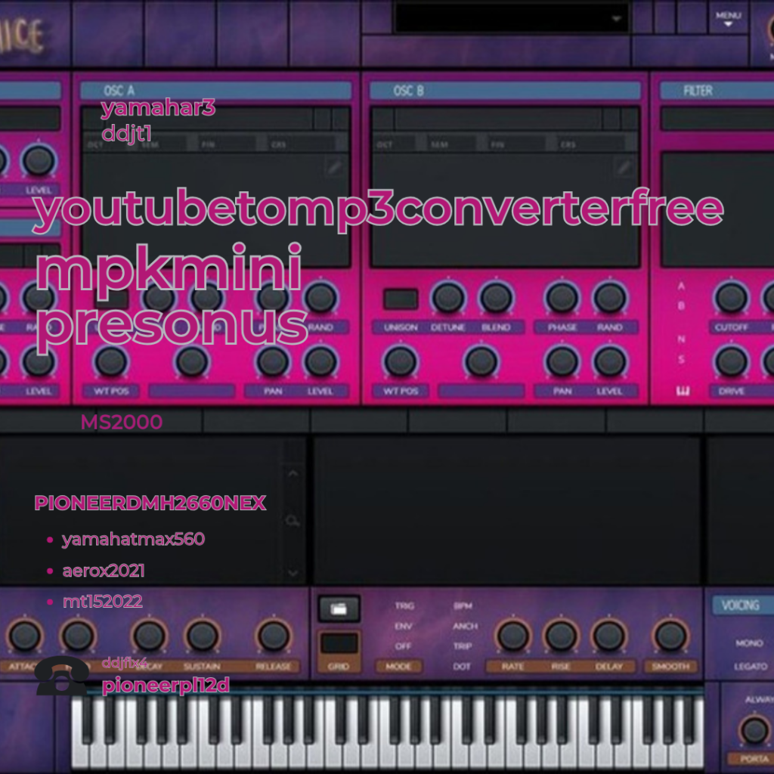Adjust the OSC B PHASE knob
774x774 pixels.
[562, 298]
